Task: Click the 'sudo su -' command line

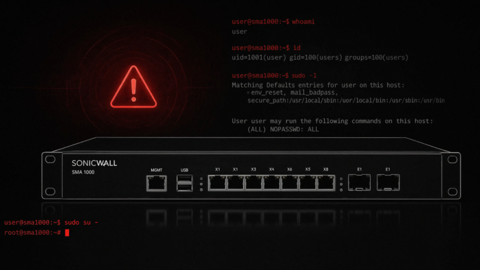Action: (x=51, y=223)
